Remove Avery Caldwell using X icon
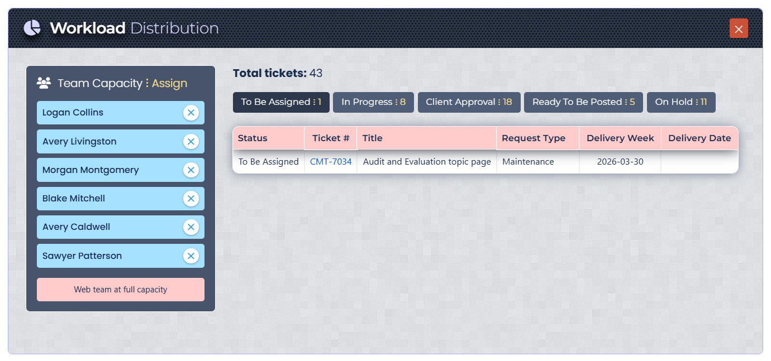The image size is (771, 361). 191,227
